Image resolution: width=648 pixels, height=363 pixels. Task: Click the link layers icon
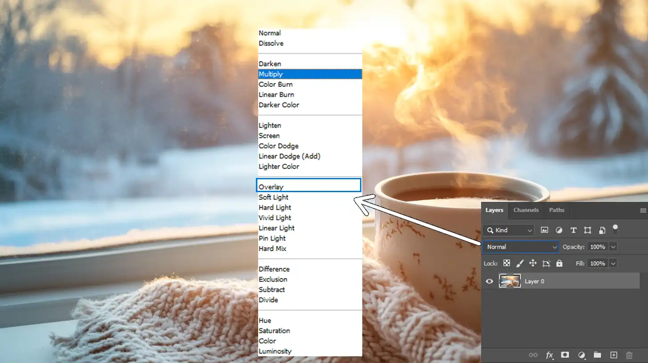pyautogui.click(x=533, y=355)
